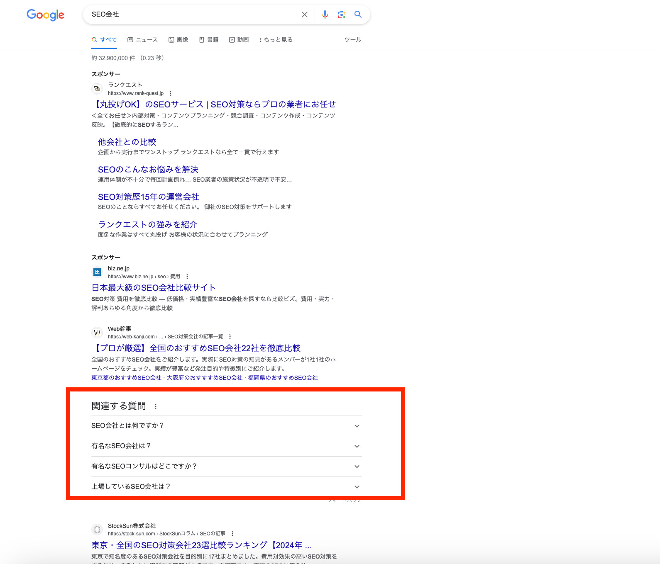Click the Web幹事 favicon

click(97, 333)
